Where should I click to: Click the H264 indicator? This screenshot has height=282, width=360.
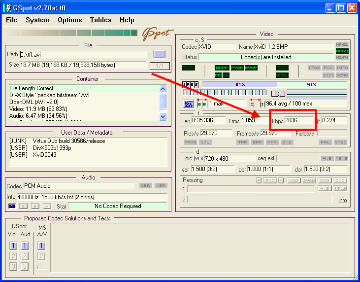pyautogui.click(x=342, y=58)
